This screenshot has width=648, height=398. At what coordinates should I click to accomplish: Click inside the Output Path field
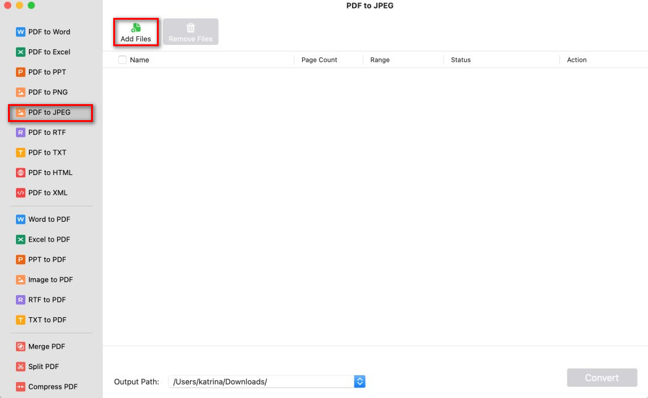258,381
